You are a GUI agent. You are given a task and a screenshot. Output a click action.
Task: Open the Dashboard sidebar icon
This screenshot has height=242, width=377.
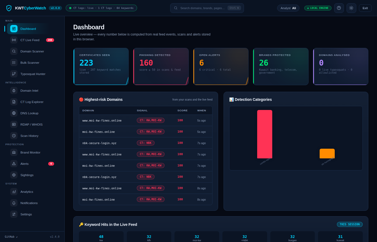(x=14, y=29)
